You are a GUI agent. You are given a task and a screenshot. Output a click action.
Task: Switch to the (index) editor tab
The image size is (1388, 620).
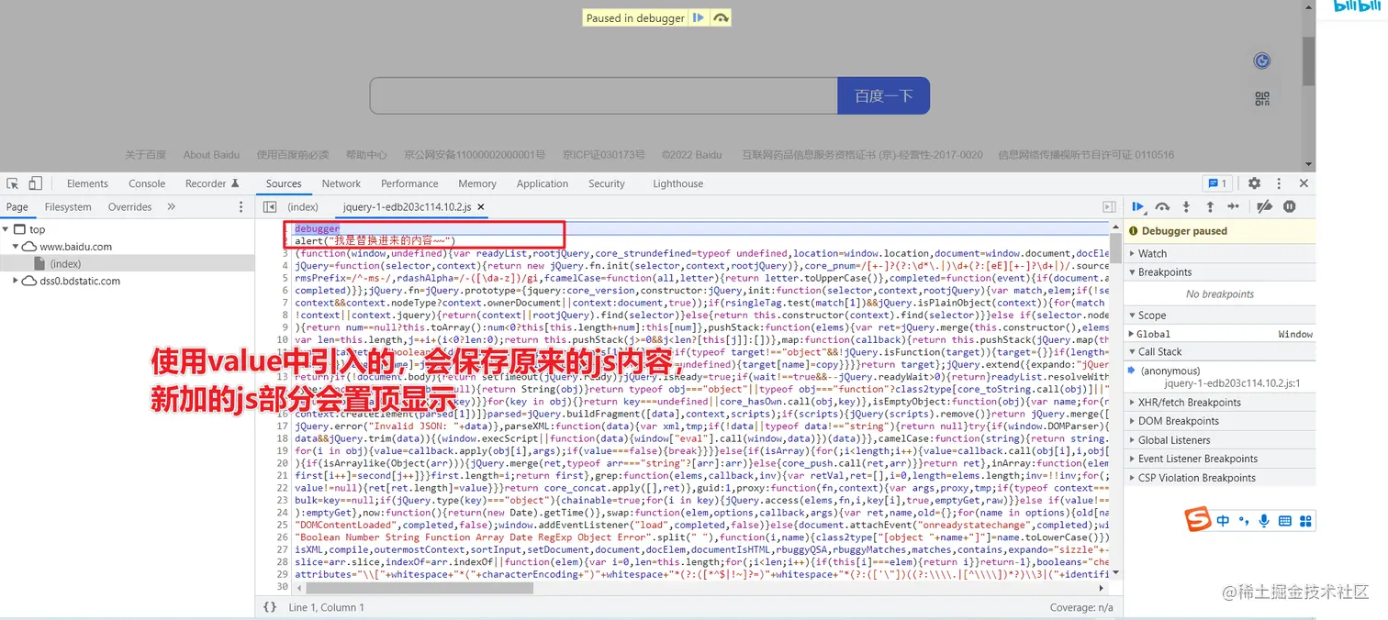[303, 207]
